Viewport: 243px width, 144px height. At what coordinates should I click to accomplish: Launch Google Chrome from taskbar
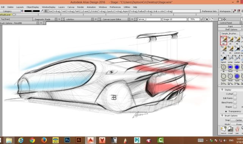(32, 140)
